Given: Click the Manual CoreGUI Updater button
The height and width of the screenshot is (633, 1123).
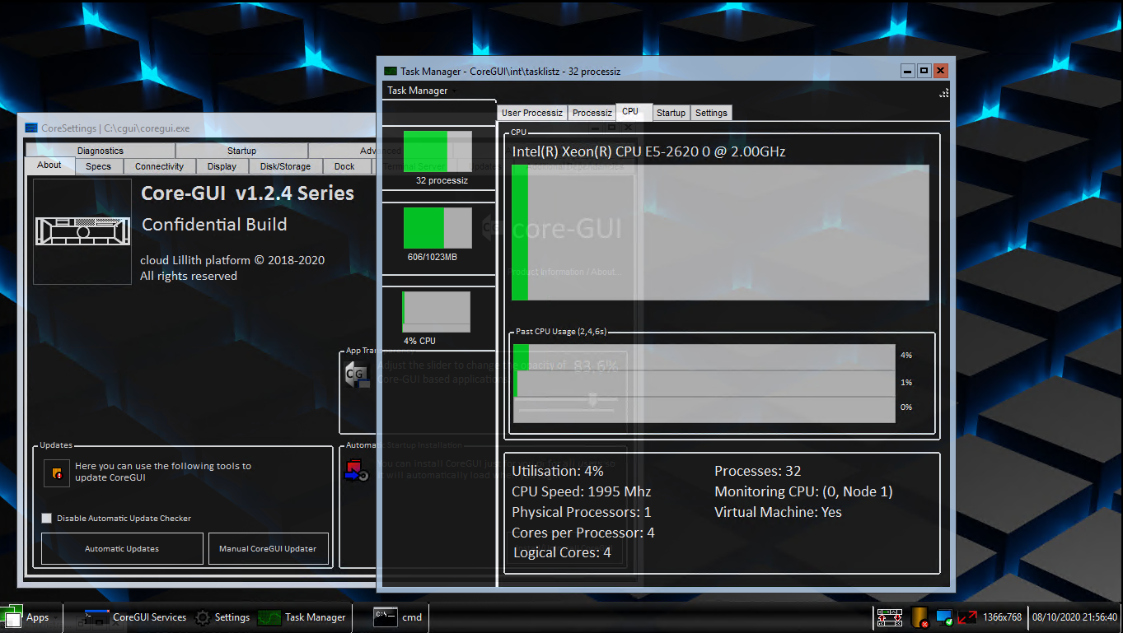Looking at the screenshot, I should (x=267, y=549).
